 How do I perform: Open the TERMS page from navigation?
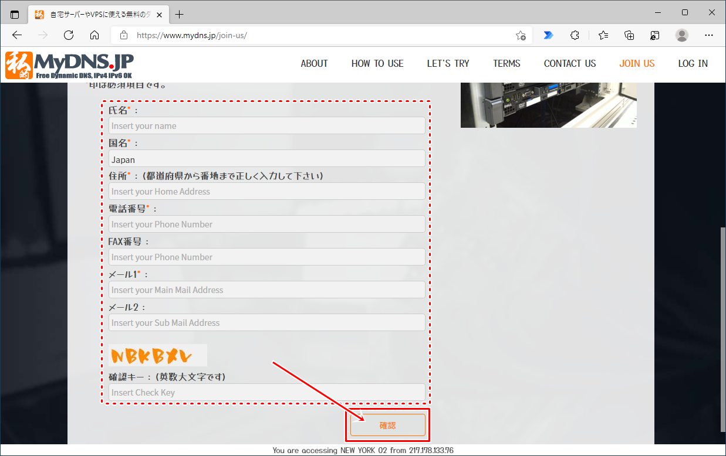[x=506, y=63]
